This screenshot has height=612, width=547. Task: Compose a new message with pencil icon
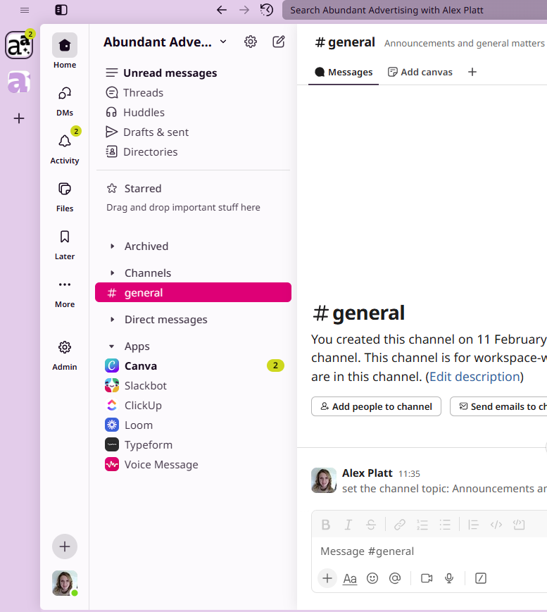coord(279,42)
